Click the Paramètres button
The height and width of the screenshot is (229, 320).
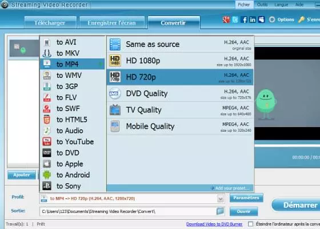pyautogui.click(x=246, y=198)
